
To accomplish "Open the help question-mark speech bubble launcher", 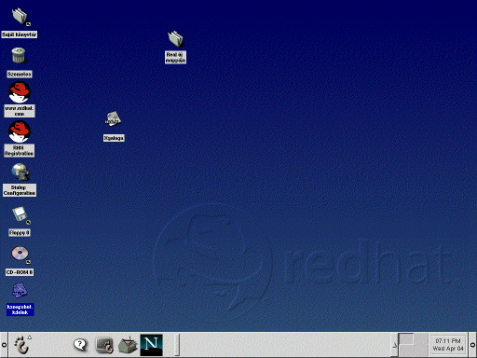I will click(80, 345).
